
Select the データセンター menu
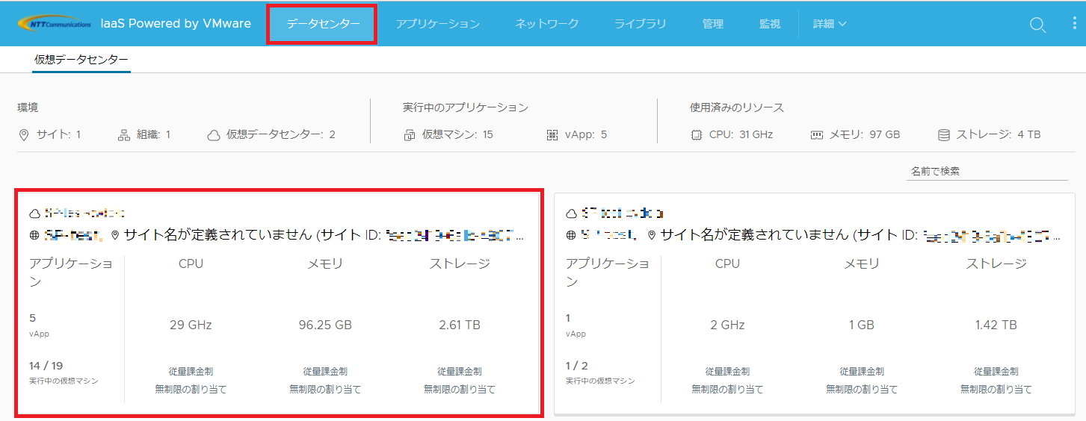(x=323, y=24)
